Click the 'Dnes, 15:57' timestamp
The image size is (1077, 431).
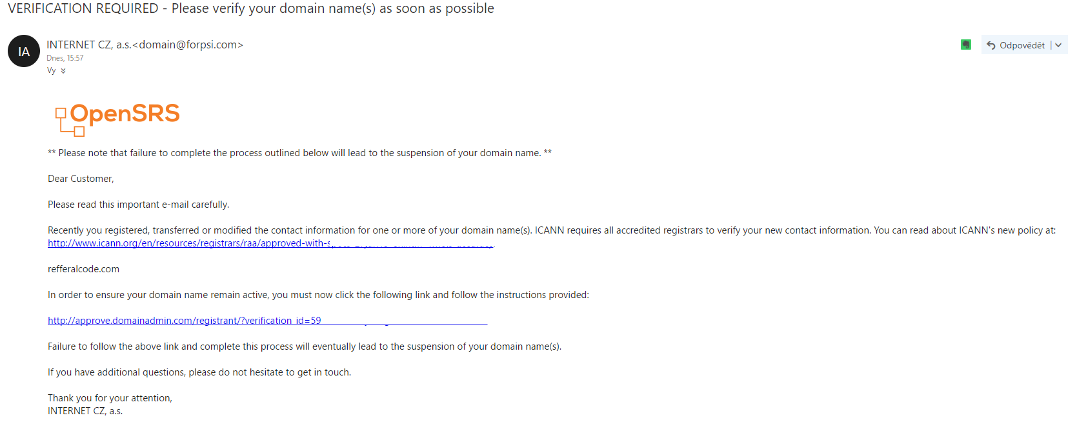point(65,58)
